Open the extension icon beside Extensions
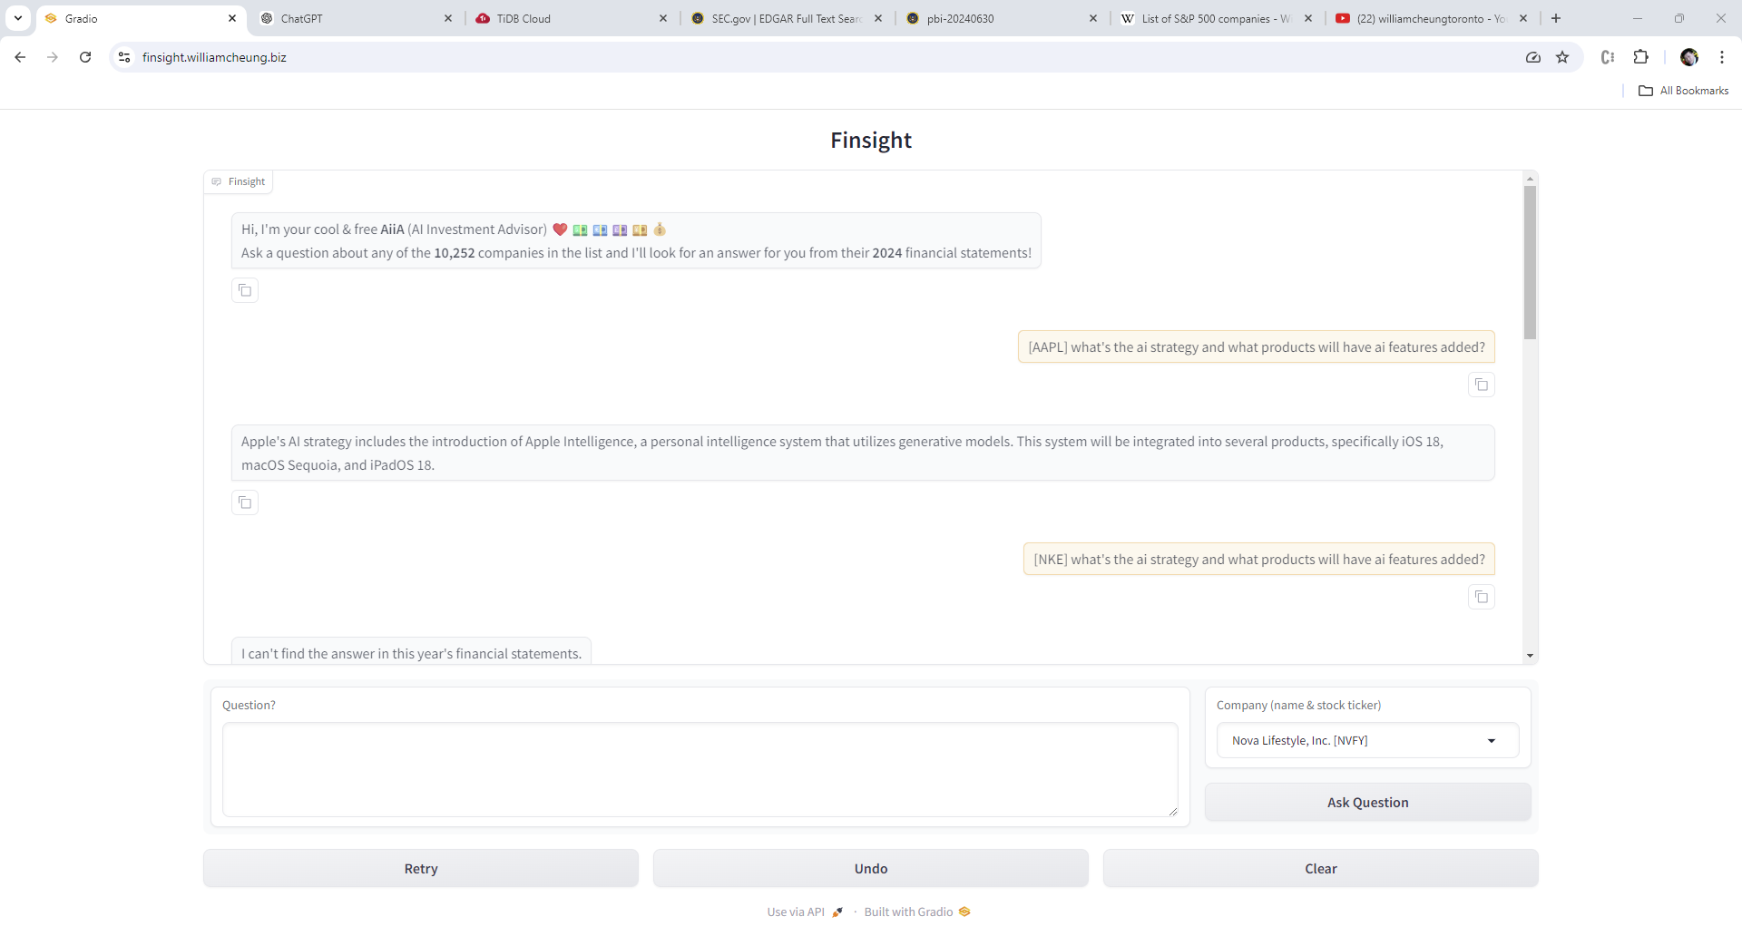This screenshot has height=936, width=1742. click(1608, 57)
